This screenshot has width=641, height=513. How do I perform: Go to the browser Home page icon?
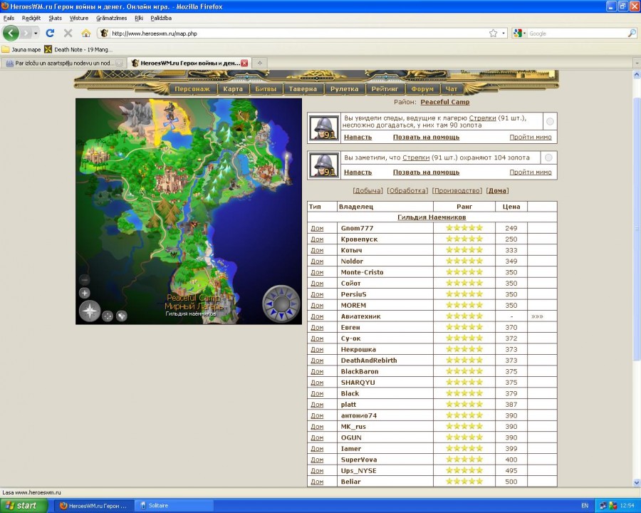[x=86, y=33]
